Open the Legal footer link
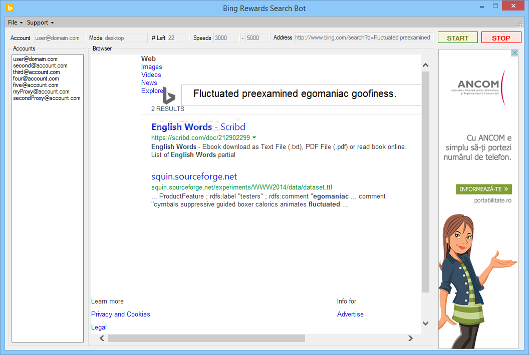 pyautogui.click(x=99, y=327)
